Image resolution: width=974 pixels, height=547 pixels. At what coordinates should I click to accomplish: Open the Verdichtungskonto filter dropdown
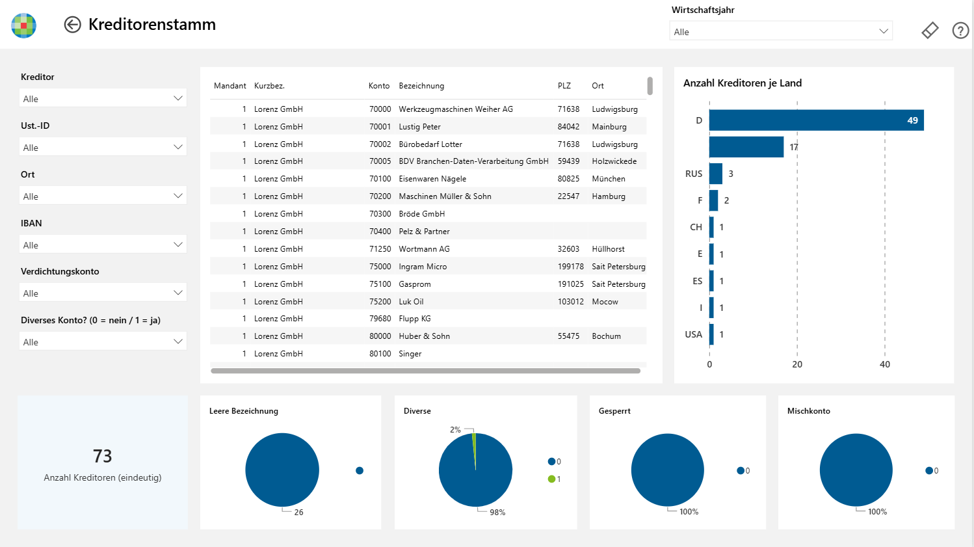click(103, 293)
